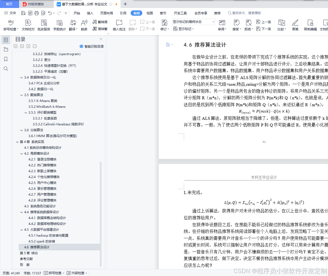328x276 pixels.
Task: Switch to the 页面布局 ribbon tab
Action: [x=107, y=13]
